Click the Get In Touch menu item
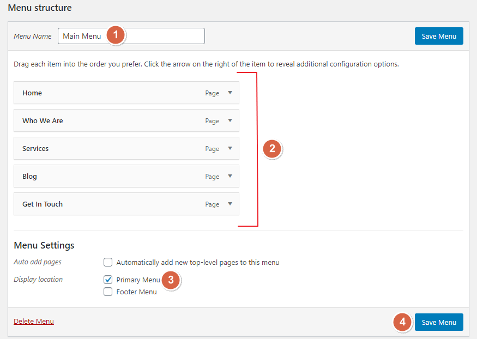 click(x=98, y=204)
